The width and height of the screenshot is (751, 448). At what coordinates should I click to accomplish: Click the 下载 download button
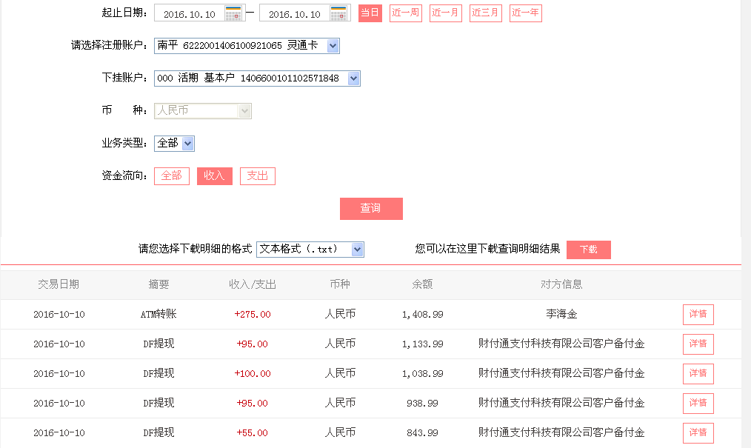[588, 250]
